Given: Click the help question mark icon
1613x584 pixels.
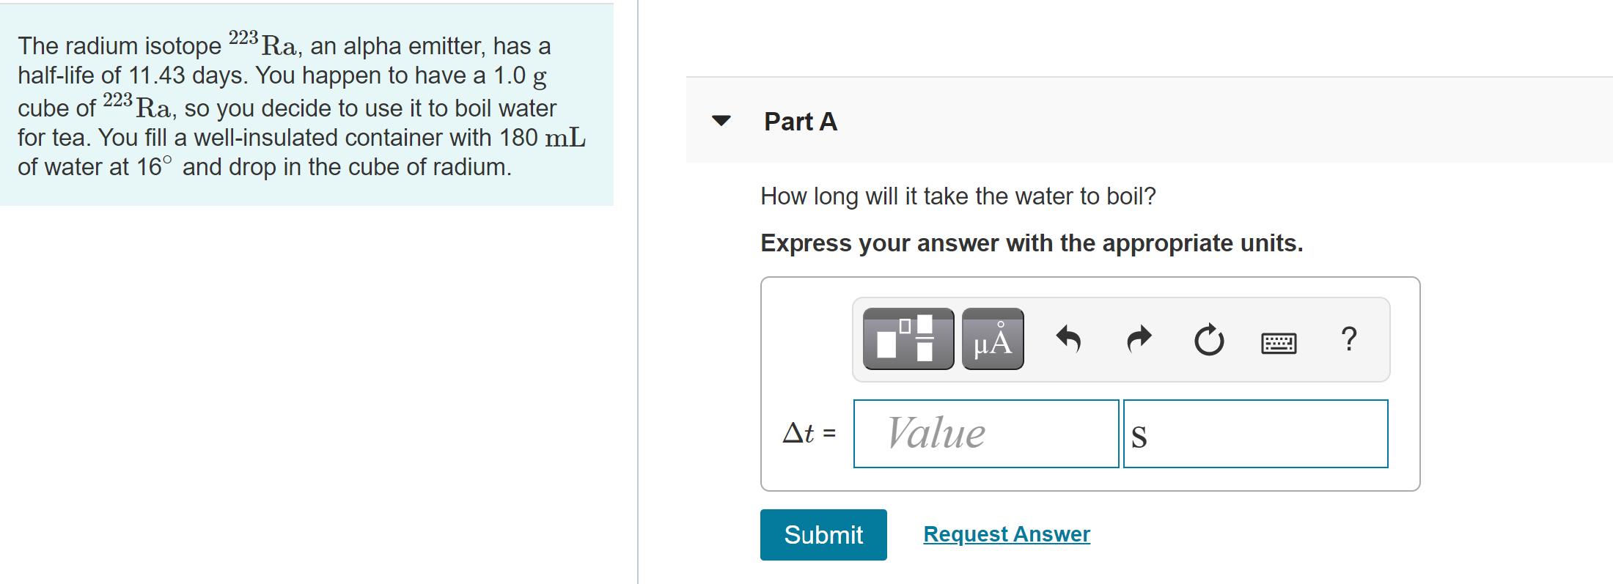Looking at the screenshot, I should pyautogui.click(x=1349, y=339).
